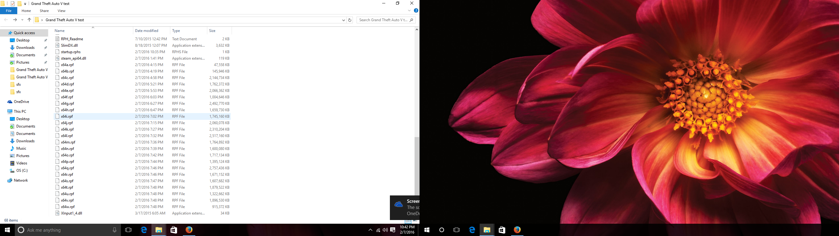Screen dimensions: 839x236
Task: Select Network in the navigation pane
Action: (x=21, y=180)
